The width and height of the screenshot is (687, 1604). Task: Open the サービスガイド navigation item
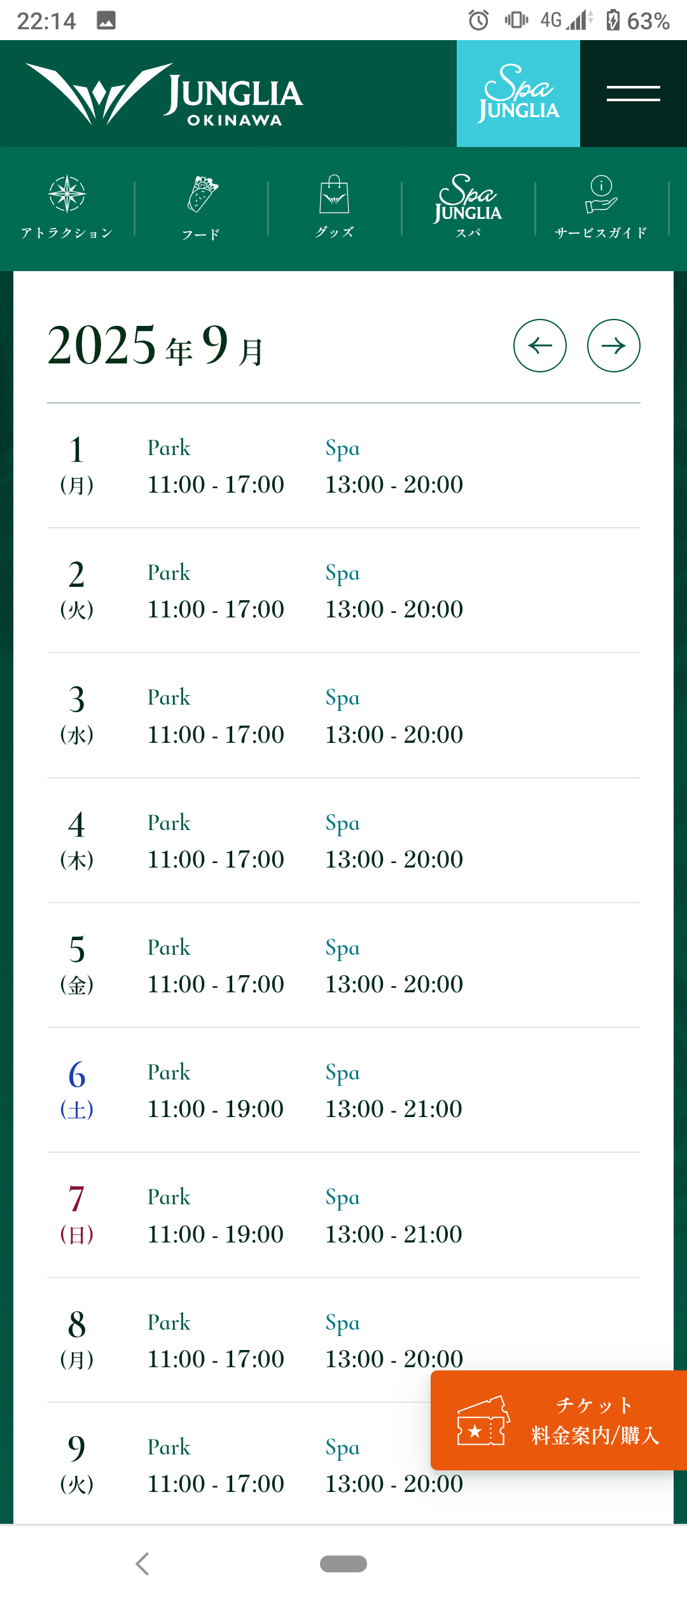coord(601,208)
